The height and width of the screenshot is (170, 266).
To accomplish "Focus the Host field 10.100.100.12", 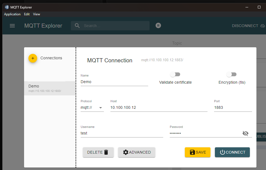I will click(159, 108).
